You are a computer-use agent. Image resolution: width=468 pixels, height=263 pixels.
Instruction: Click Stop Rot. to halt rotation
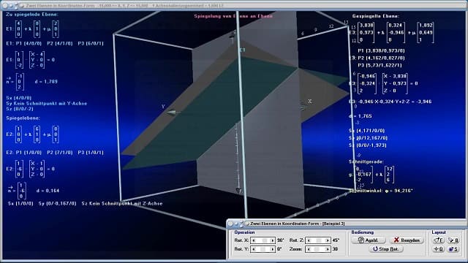pyautogui.click(x=386, y=248)
